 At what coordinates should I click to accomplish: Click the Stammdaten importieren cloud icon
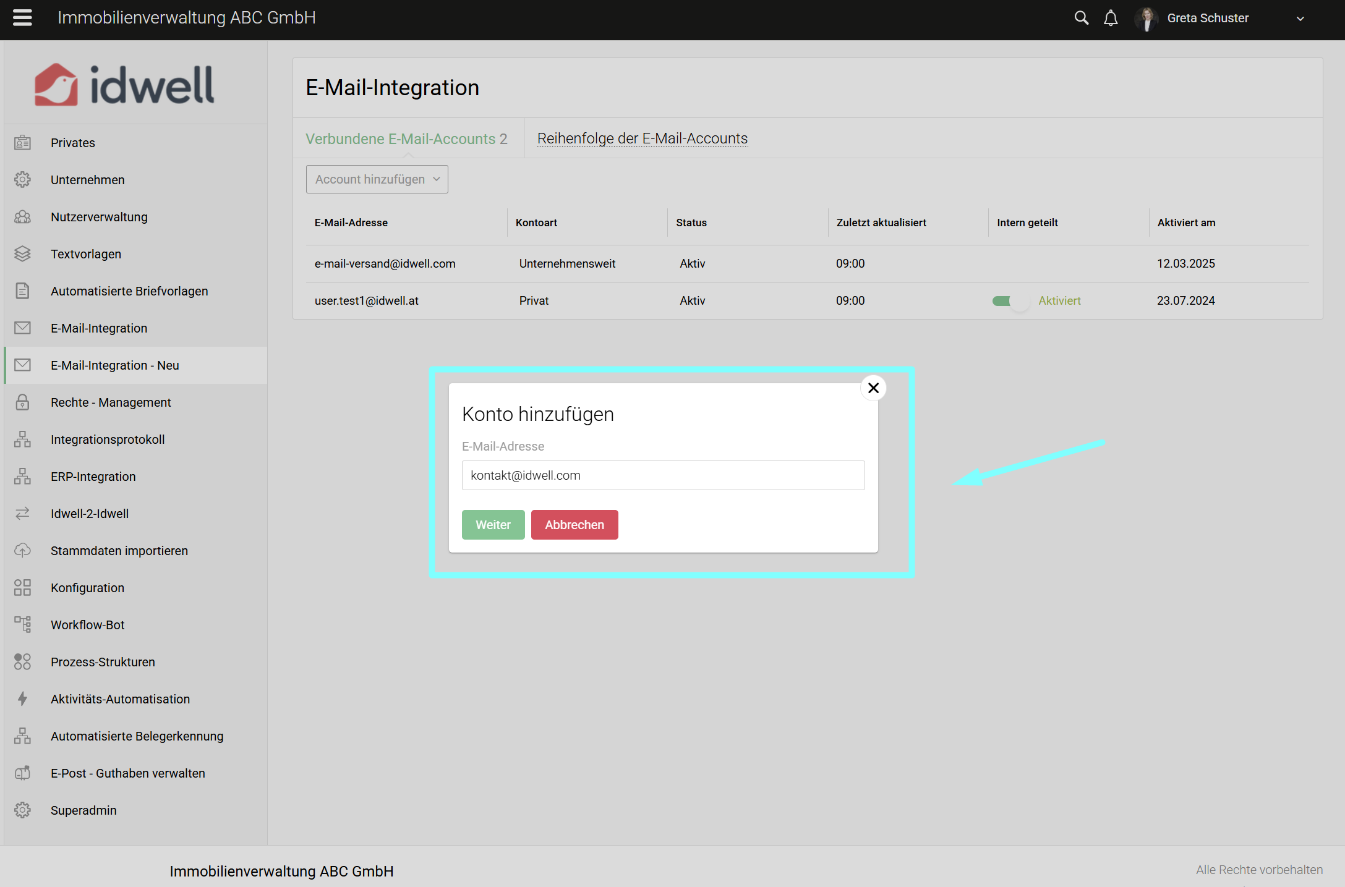point(22,550)
